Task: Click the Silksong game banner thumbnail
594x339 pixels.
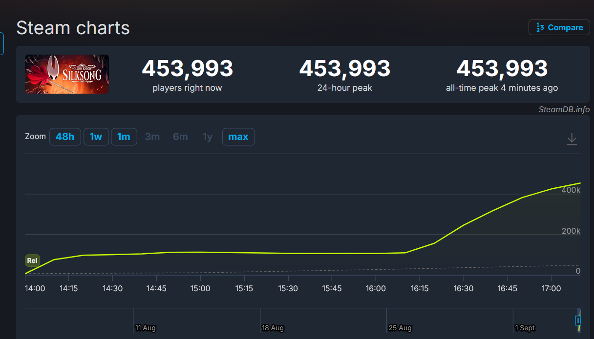Action: coord(67,74)
